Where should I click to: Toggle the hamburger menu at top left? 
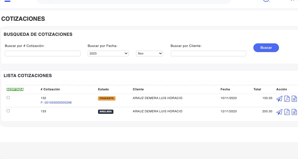click(x=7, y=1)
